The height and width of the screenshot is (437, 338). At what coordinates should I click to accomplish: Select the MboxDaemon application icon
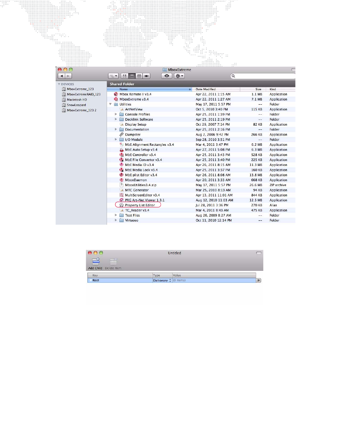click(x=122, y=180)
